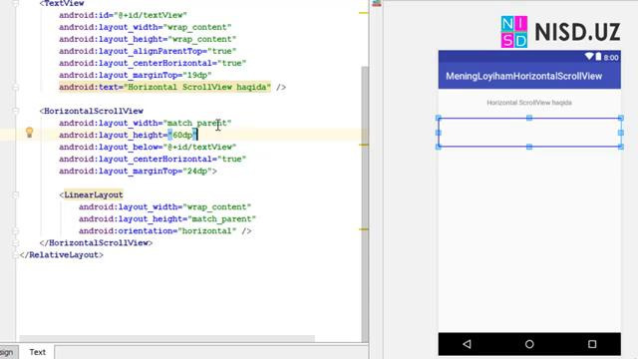The height and width of the screenshot is (359, 638).
Task: Click the android:id="@+id/textView" line
Action: point(123,15)
